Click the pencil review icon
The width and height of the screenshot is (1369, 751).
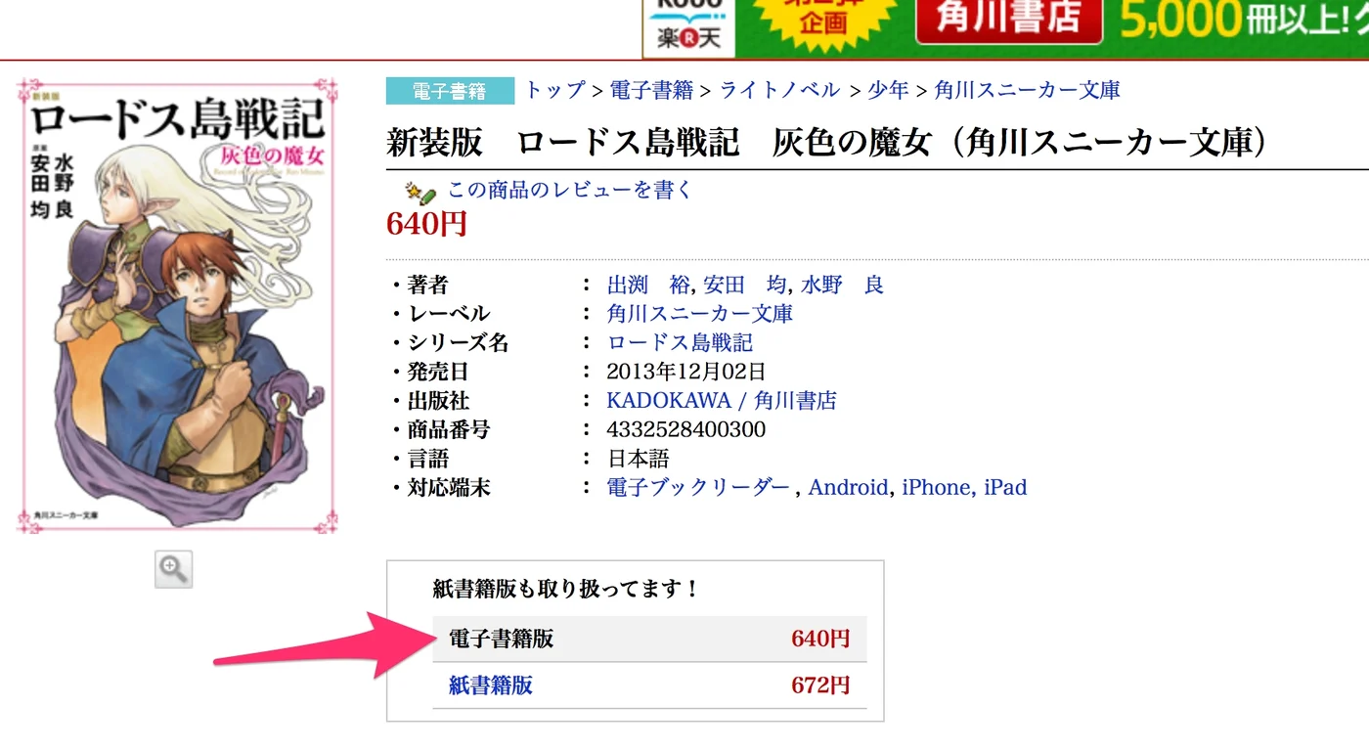coord(420,191)
